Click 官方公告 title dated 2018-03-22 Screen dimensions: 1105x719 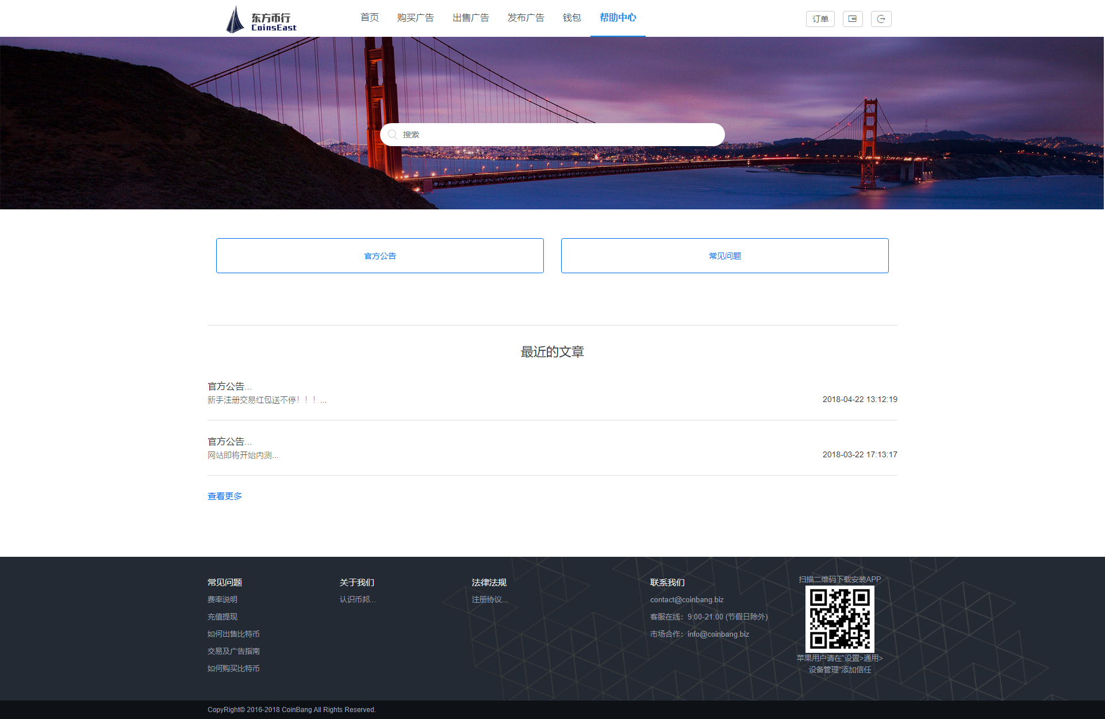229,442
